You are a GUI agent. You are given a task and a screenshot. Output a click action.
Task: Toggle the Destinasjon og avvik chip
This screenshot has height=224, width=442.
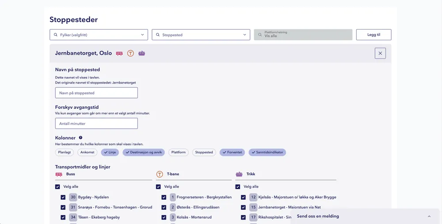tap(144, 152)
